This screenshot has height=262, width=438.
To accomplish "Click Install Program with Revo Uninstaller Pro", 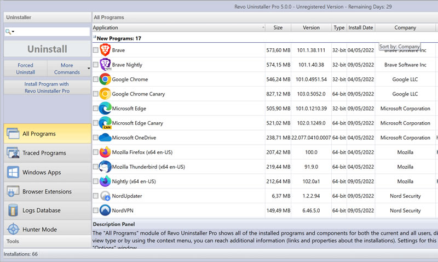I will coord(47,87).
